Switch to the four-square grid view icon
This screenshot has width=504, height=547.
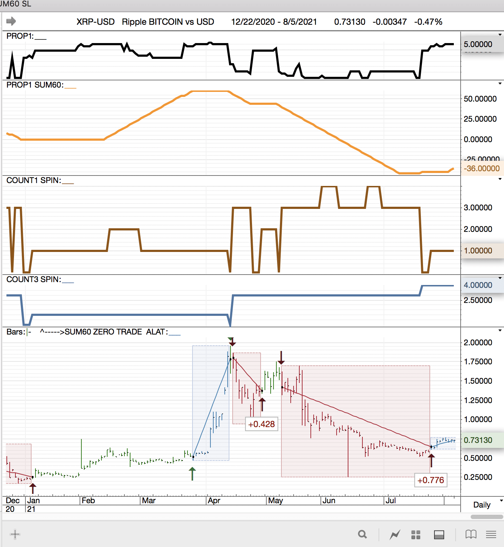(x=416, y=535)
